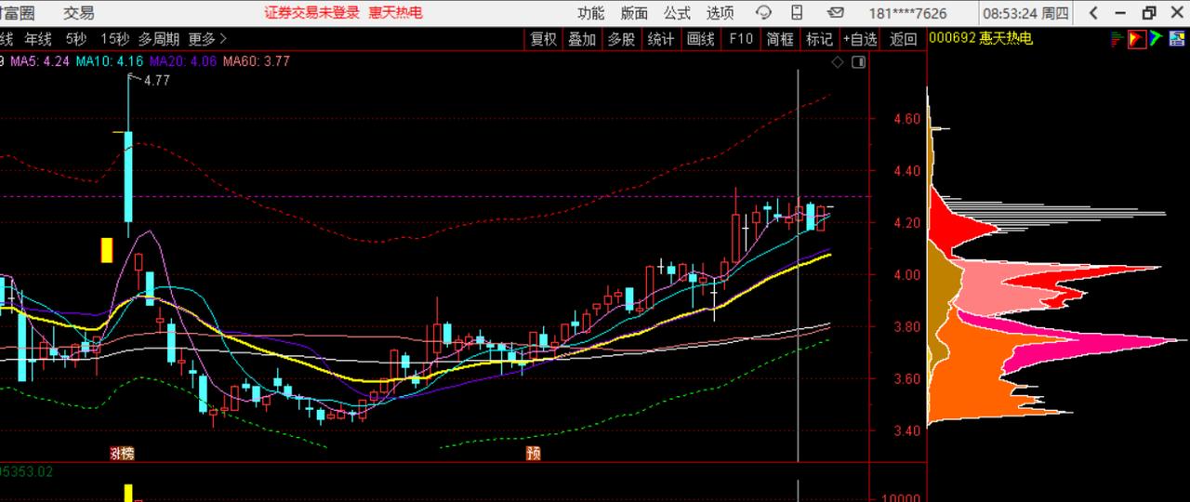Click the account number 181****7626
This screenshot has height=502, width=1190.
point(907,13)
